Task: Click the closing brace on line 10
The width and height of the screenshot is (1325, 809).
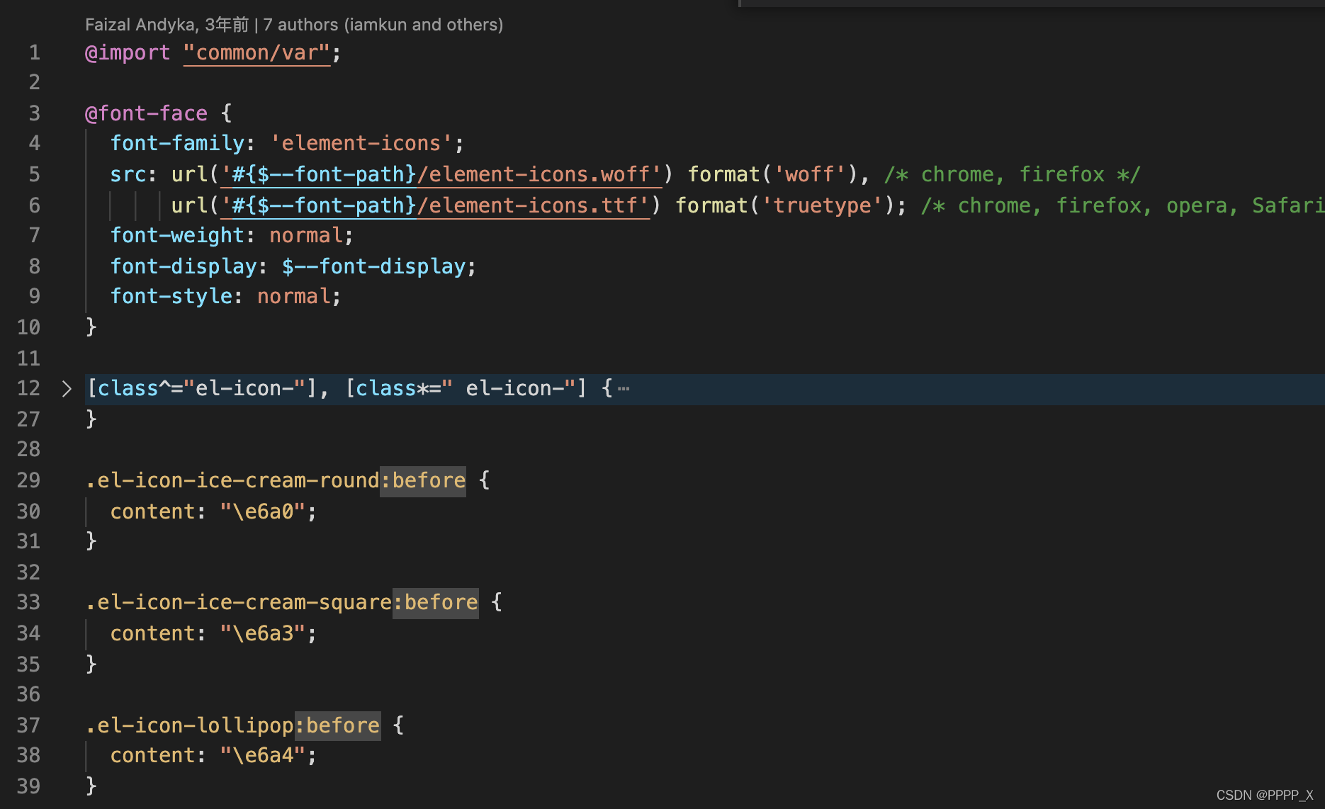Action: tap(91, 327)
